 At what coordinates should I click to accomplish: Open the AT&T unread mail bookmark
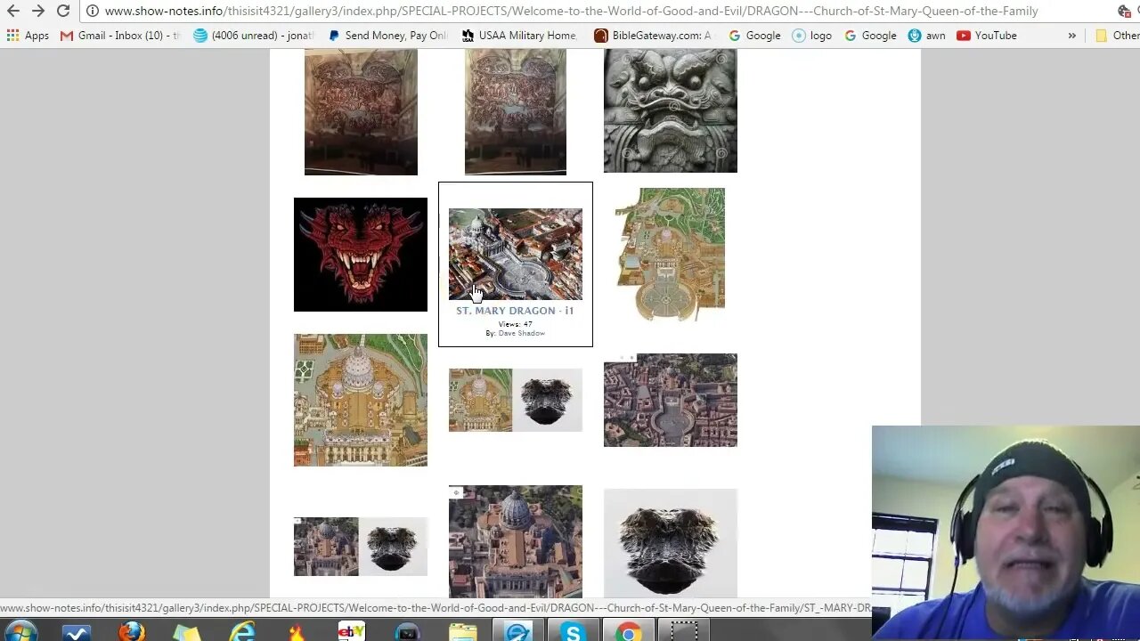254,36
